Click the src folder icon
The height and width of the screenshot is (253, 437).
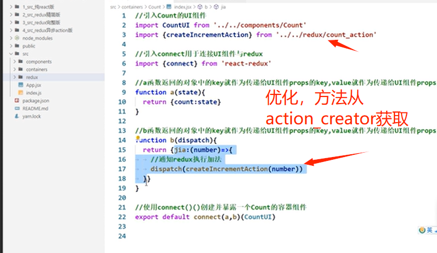click(17, 53)
